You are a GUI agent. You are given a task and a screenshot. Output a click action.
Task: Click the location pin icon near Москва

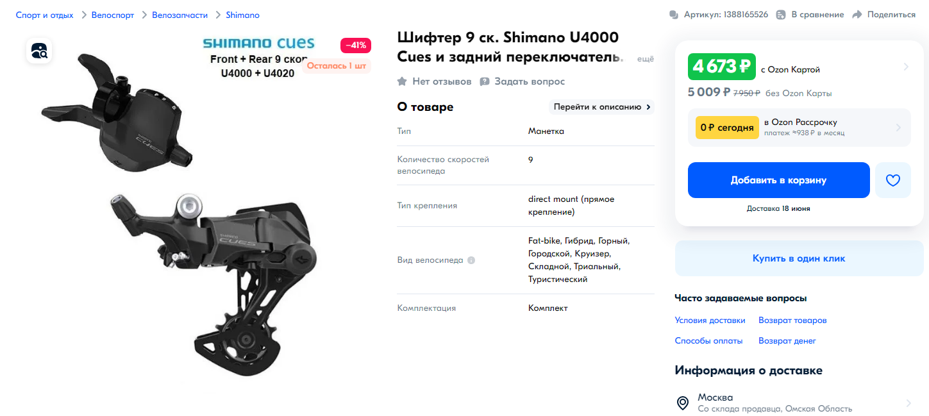point(683,403)
